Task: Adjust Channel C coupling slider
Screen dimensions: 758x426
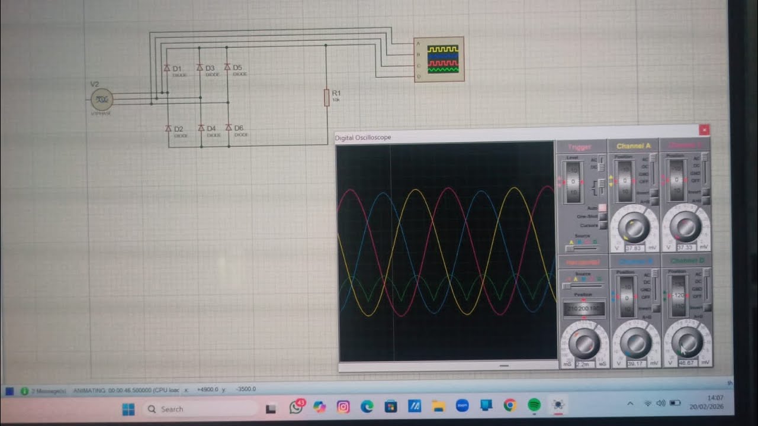Action: [x=705, y=168]
